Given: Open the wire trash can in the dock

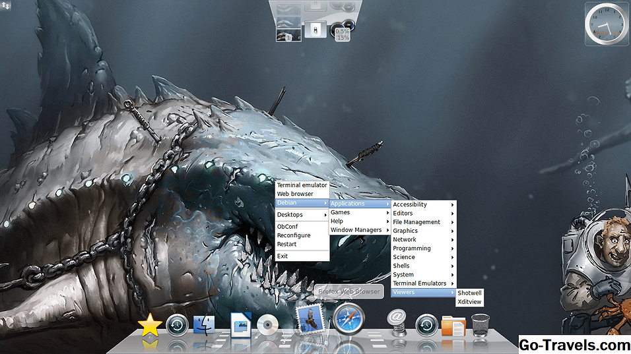Looking at the screenshot, I should (481, 325).
